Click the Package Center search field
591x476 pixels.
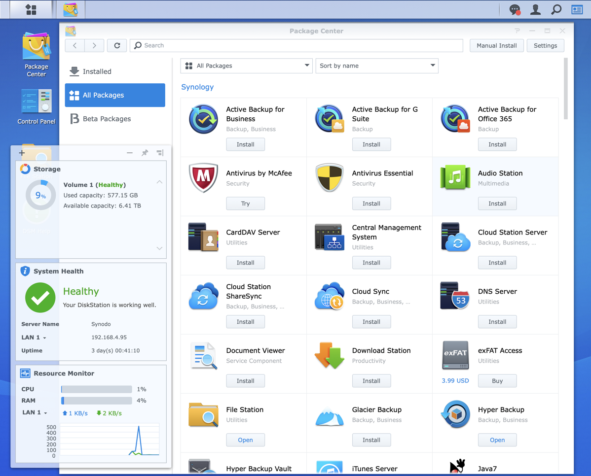pos(296,45)
